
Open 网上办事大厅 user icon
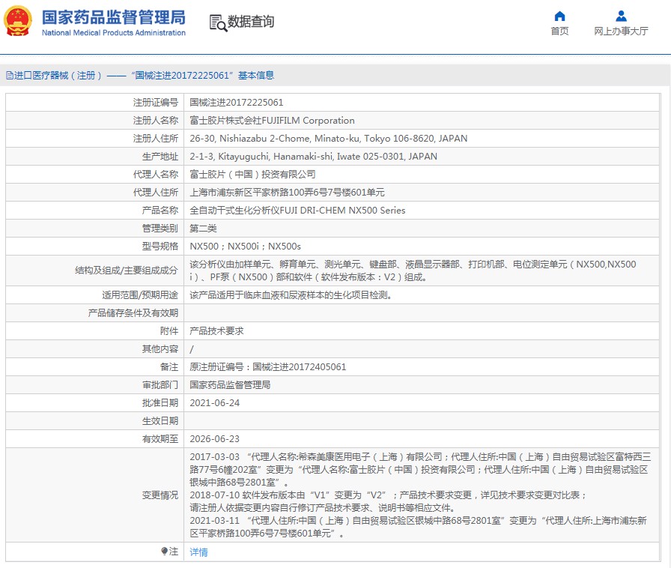coord(621,16)
